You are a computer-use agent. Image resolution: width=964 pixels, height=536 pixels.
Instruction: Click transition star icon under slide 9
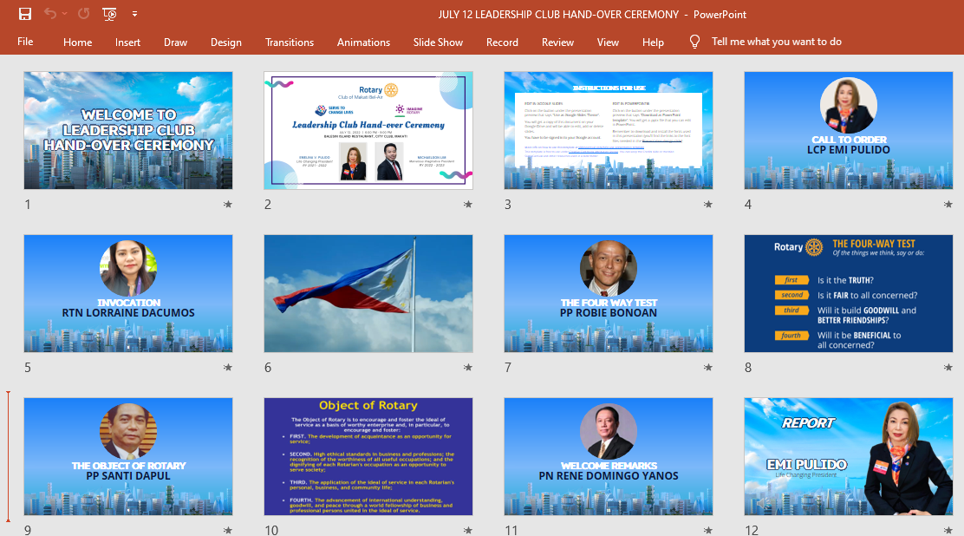(227, 531)
